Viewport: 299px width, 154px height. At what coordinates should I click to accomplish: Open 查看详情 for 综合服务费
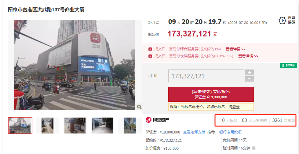(x=236, y=49)
